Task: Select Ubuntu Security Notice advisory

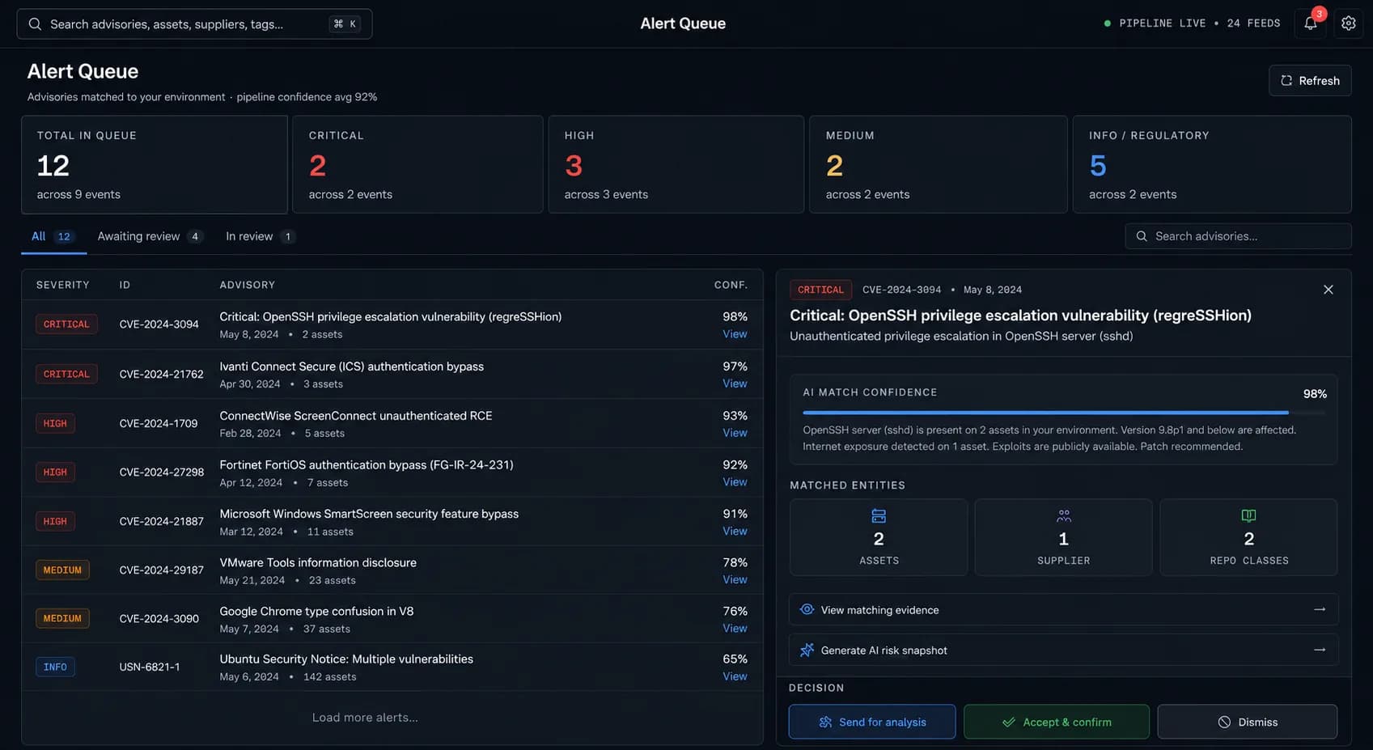Action: pyautogui.click(x=346, y=659)
